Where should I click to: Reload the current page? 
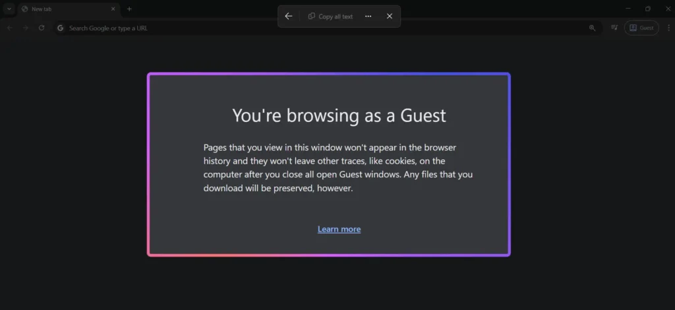pyautogui.click(x=42, y=28)
